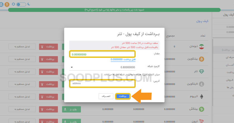Click the Tron icon
Image resolution: width=234 pixels, height=123 pixels.
201,121
